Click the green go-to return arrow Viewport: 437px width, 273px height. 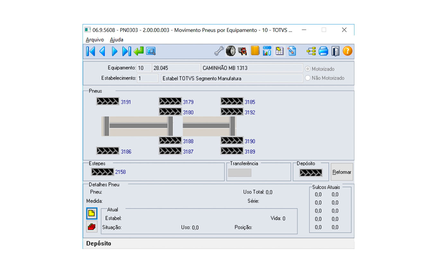(x=139, y=51)
